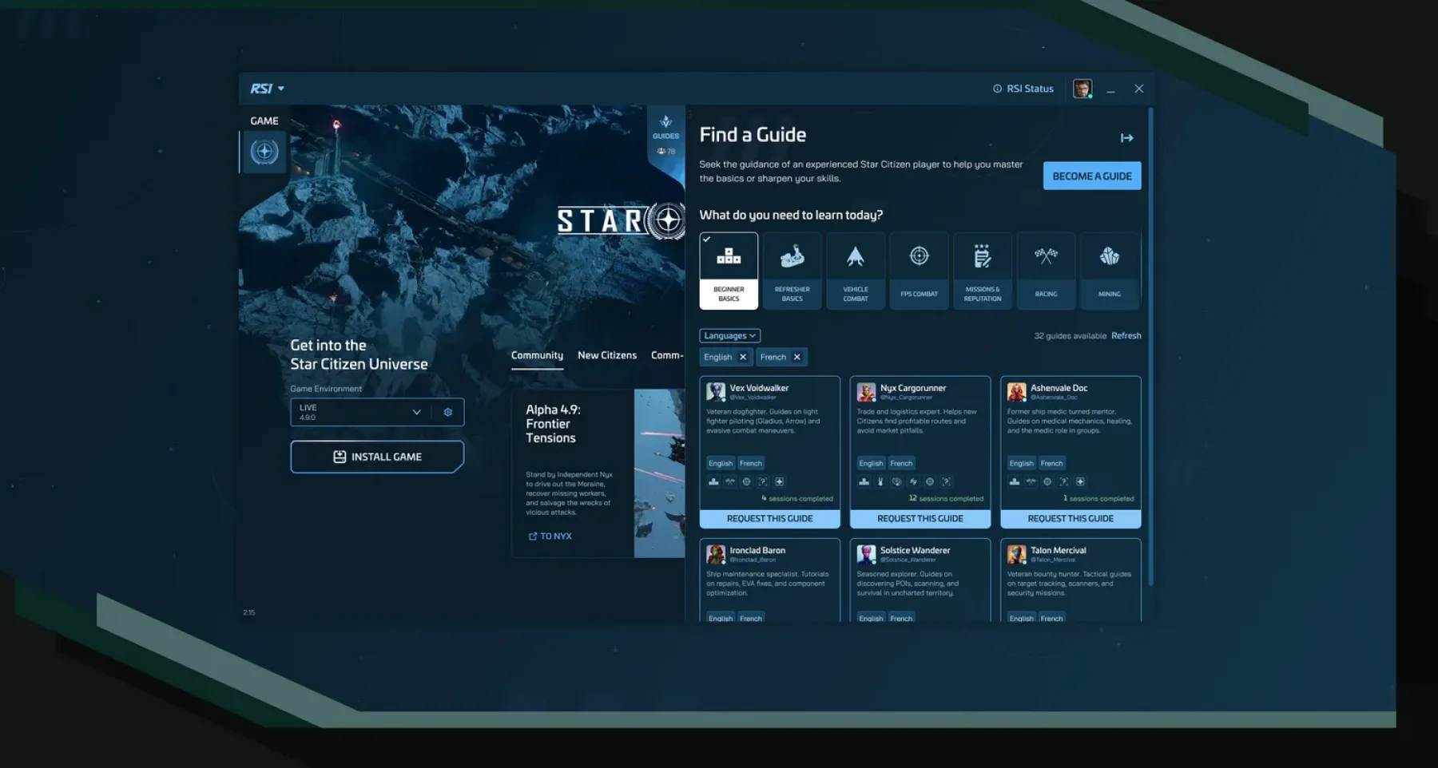Select FPS Combat category

[919, 271]
